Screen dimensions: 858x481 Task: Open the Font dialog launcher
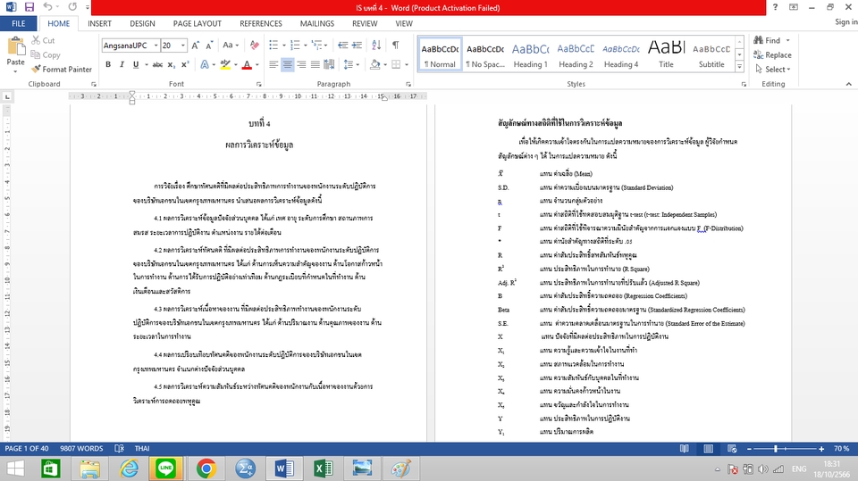pyautogui.click(x=259, y=84)
